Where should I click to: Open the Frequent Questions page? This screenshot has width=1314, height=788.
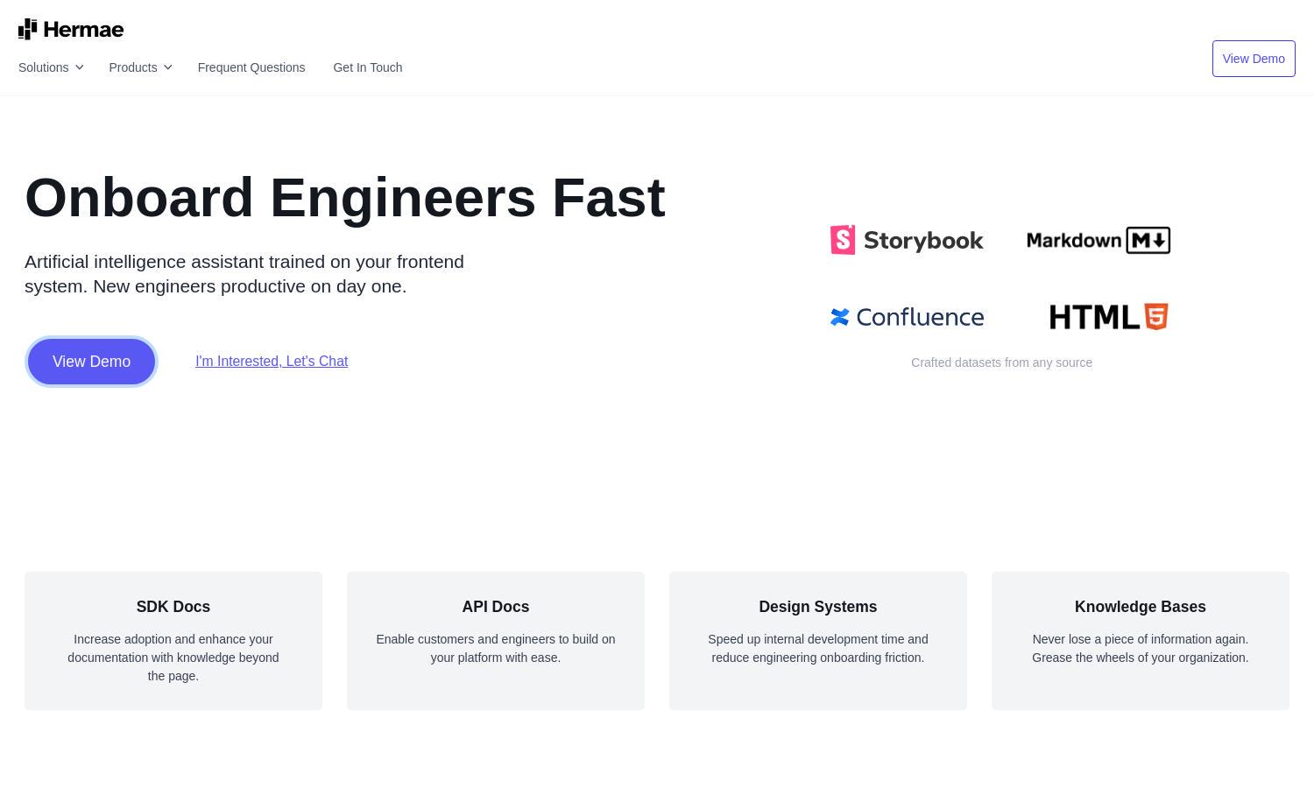click(251, 67)
